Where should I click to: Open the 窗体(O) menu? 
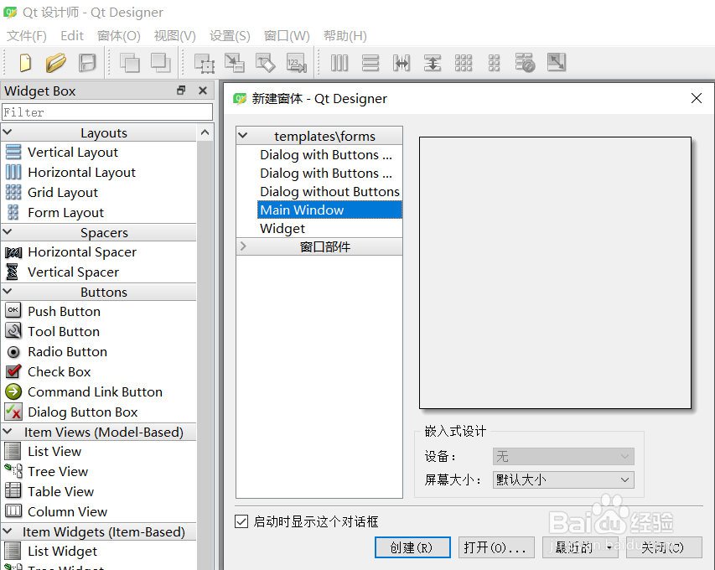[x=118, y=35]
